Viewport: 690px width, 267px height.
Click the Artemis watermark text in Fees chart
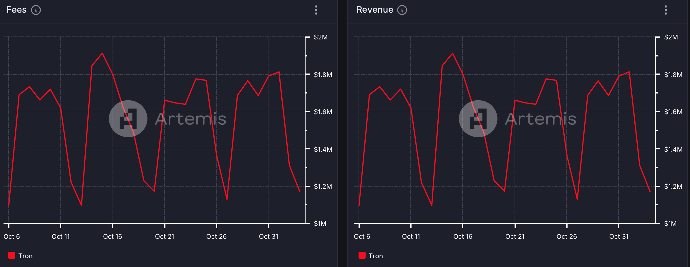[x=191, y=119]
